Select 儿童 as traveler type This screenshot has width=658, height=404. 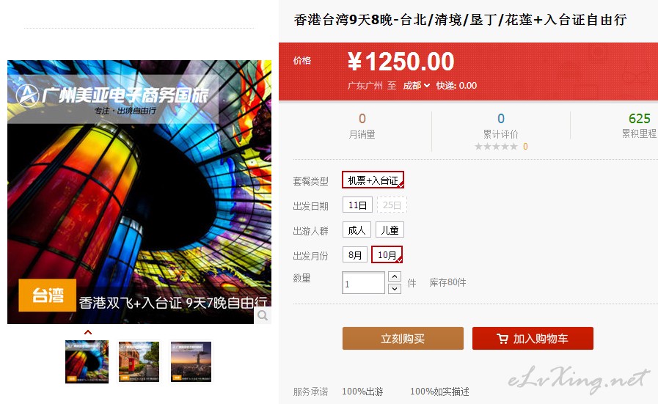coord(390,230)
